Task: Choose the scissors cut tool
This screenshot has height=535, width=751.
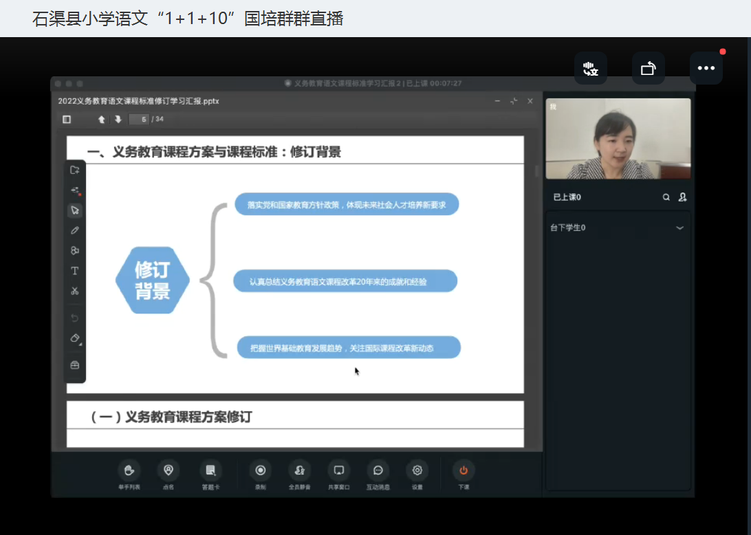Action: 75,291
